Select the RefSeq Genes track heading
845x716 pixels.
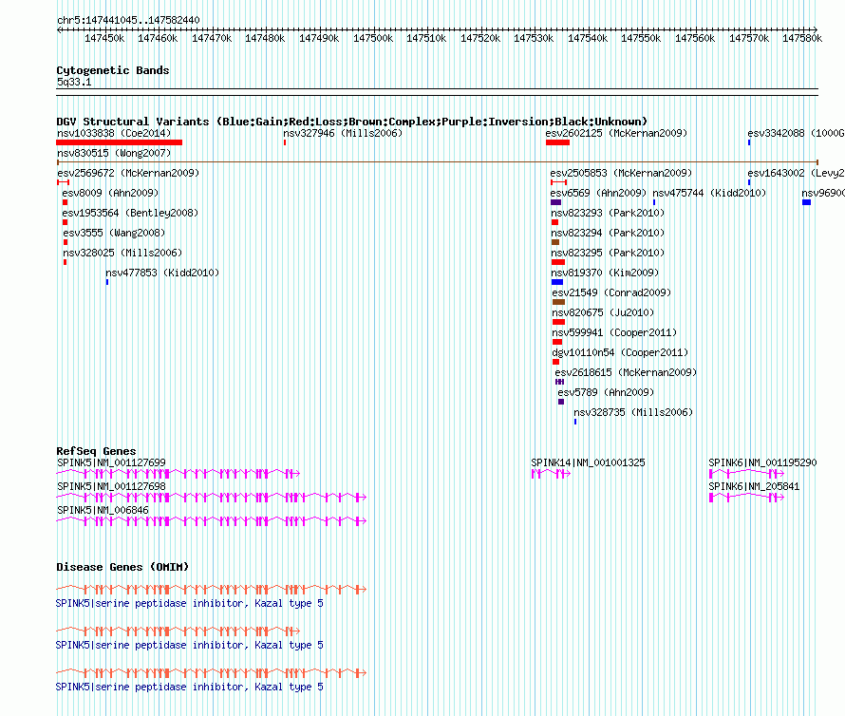point(96,451)
